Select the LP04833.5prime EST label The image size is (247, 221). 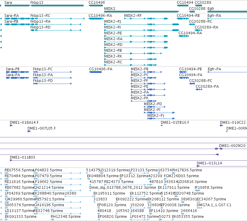pos(48,170)
